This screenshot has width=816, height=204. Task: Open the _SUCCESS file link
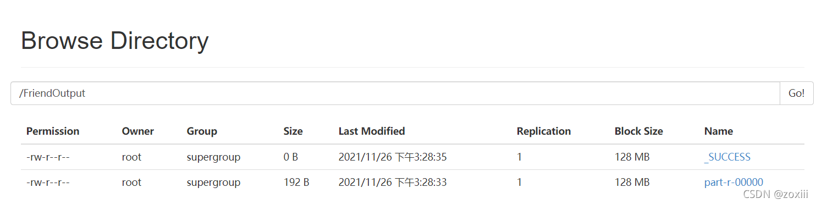(x=727, y=157)
